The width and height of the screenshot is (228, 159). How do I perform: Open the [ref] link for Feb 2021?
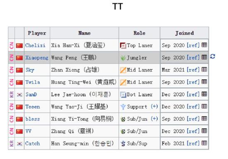click(193, 143)
